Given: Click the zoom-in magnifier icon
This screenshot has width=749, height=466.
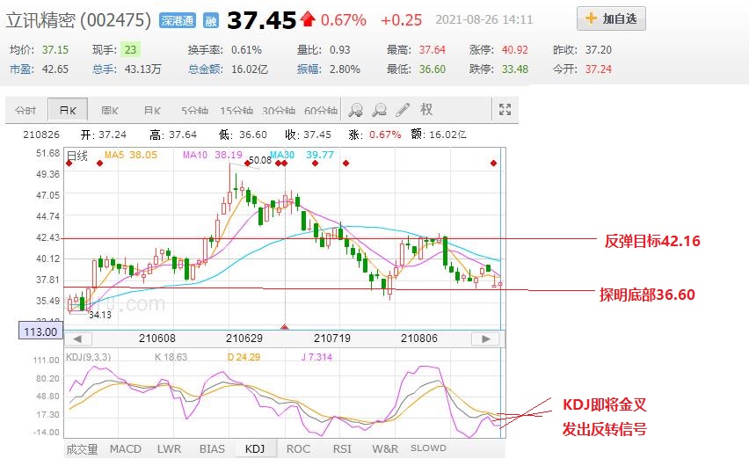Looking at the screenshot, I should [x=355, y=110].
